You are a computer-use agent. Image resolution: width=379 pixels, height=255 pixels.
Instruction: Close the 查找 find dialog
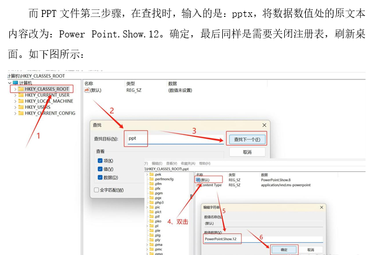(x=264, y=125)
